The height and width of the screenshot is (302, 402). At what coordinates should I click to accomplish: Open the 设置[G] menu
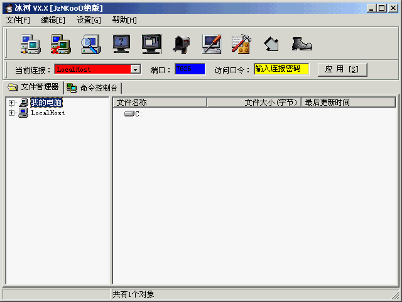89,20
